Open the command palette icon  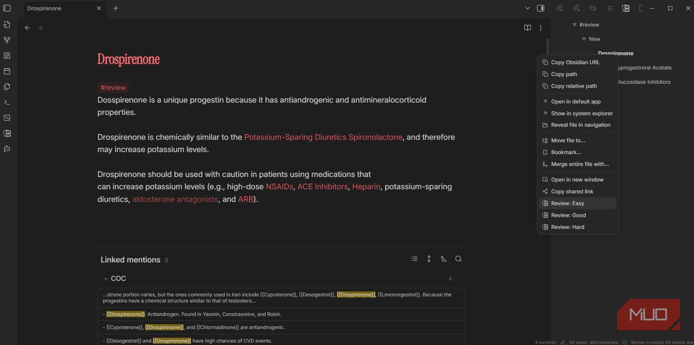7,102
